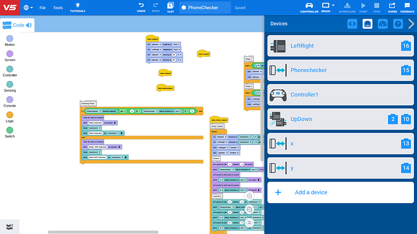
Task: Open the globe language dropdown
Action: click(x=28, y=8)
